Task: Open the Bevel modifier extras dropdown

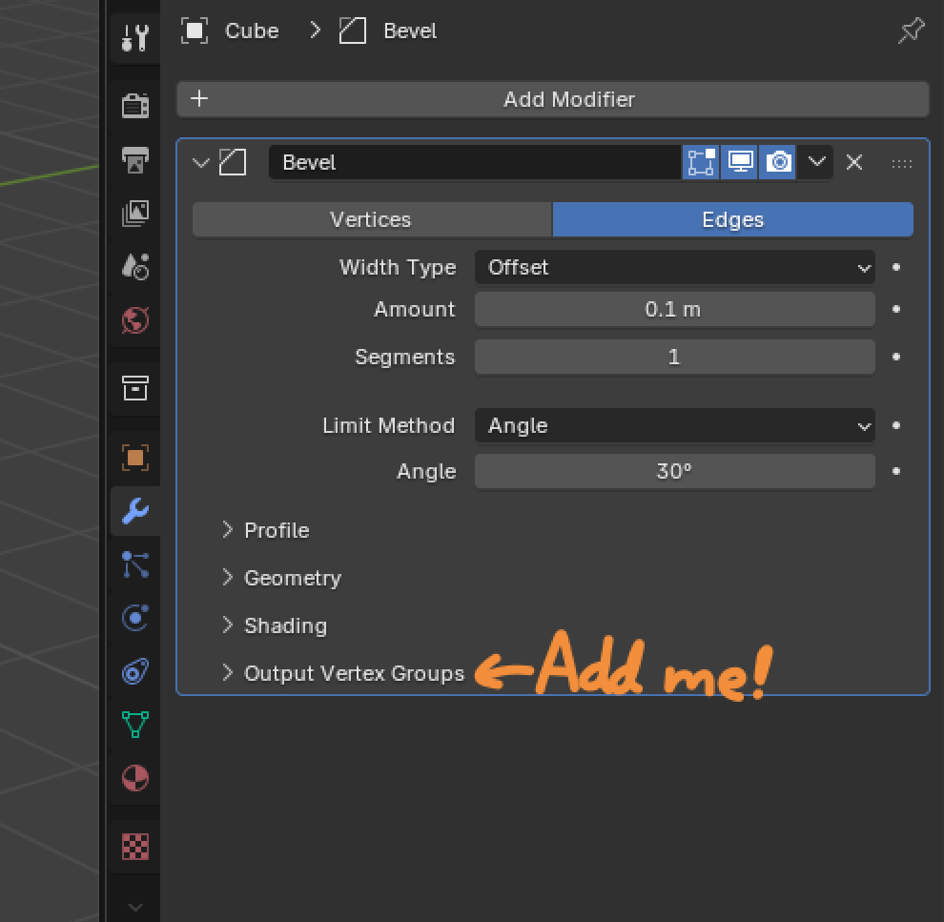Action: pyautogui.click(x=816, y=162)
